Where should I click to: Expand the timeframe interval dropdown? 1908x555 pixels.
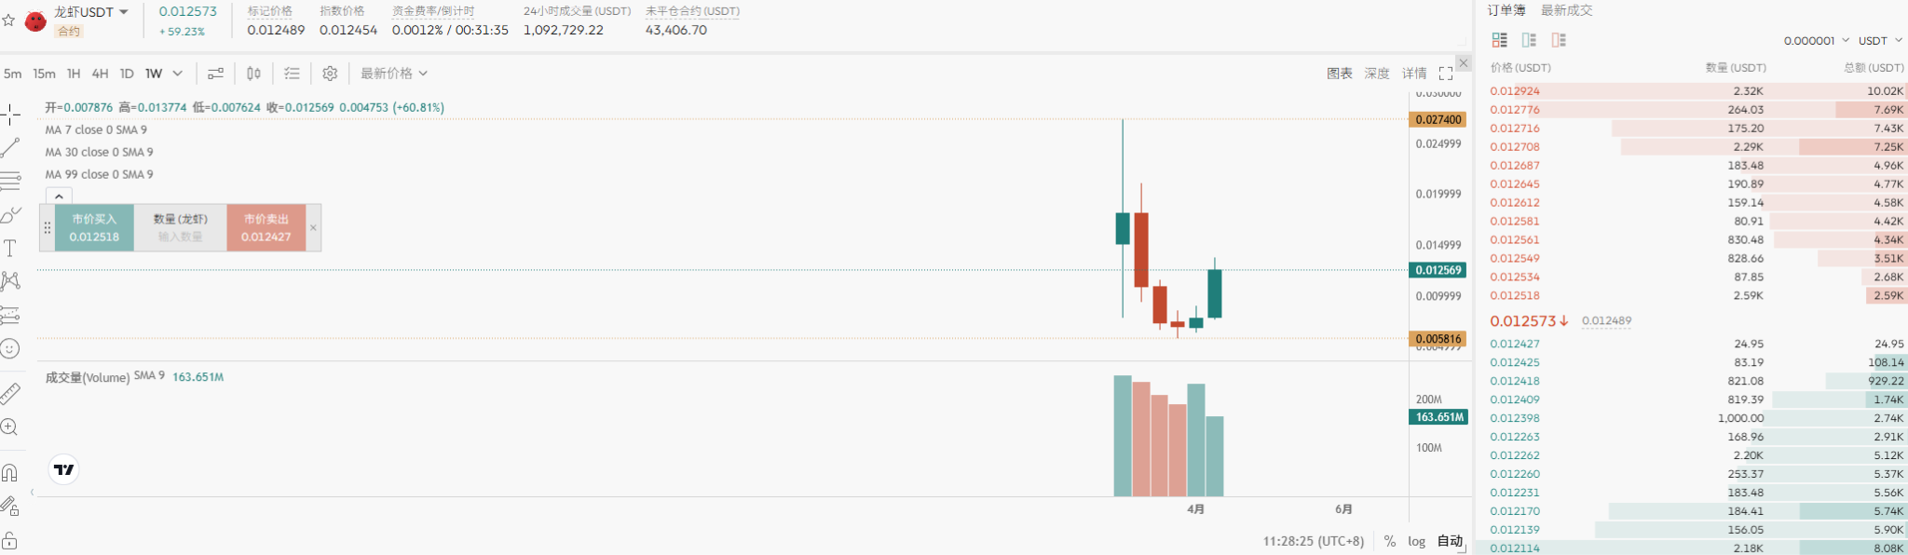[x=177, y=73]
